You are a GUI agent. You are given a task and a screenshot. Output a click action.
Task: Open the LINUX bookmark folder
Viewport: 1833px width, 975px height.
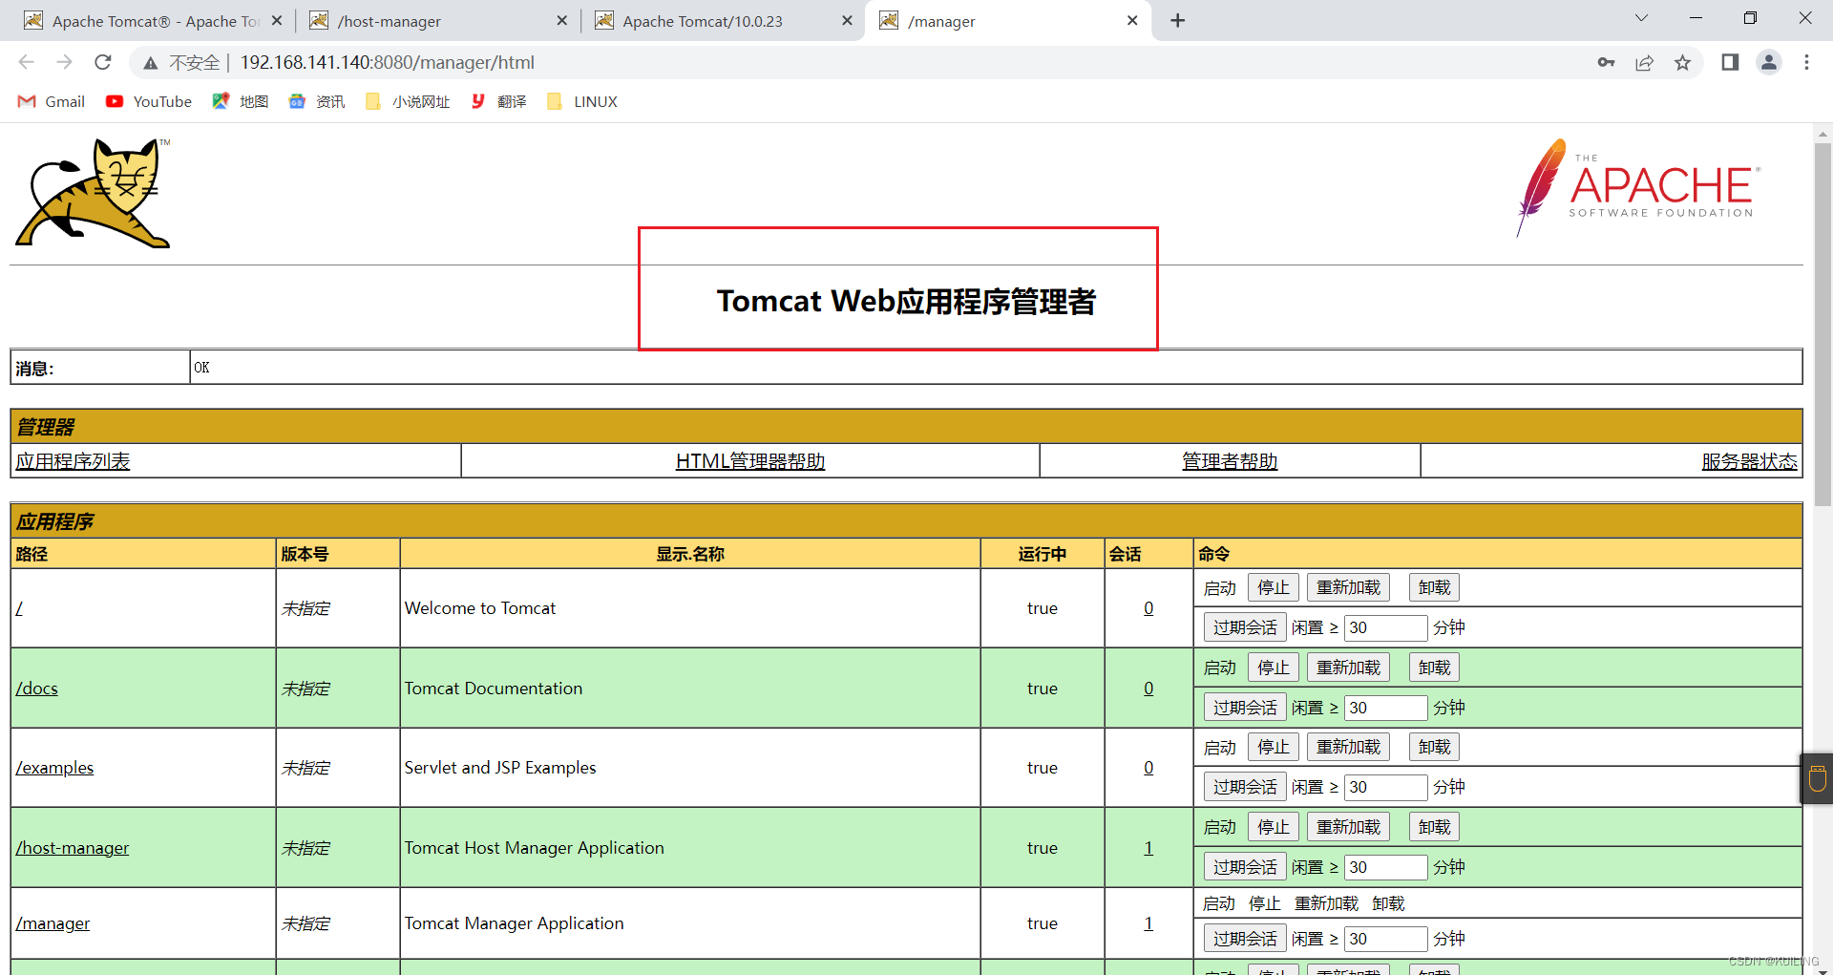coord(582,101)
